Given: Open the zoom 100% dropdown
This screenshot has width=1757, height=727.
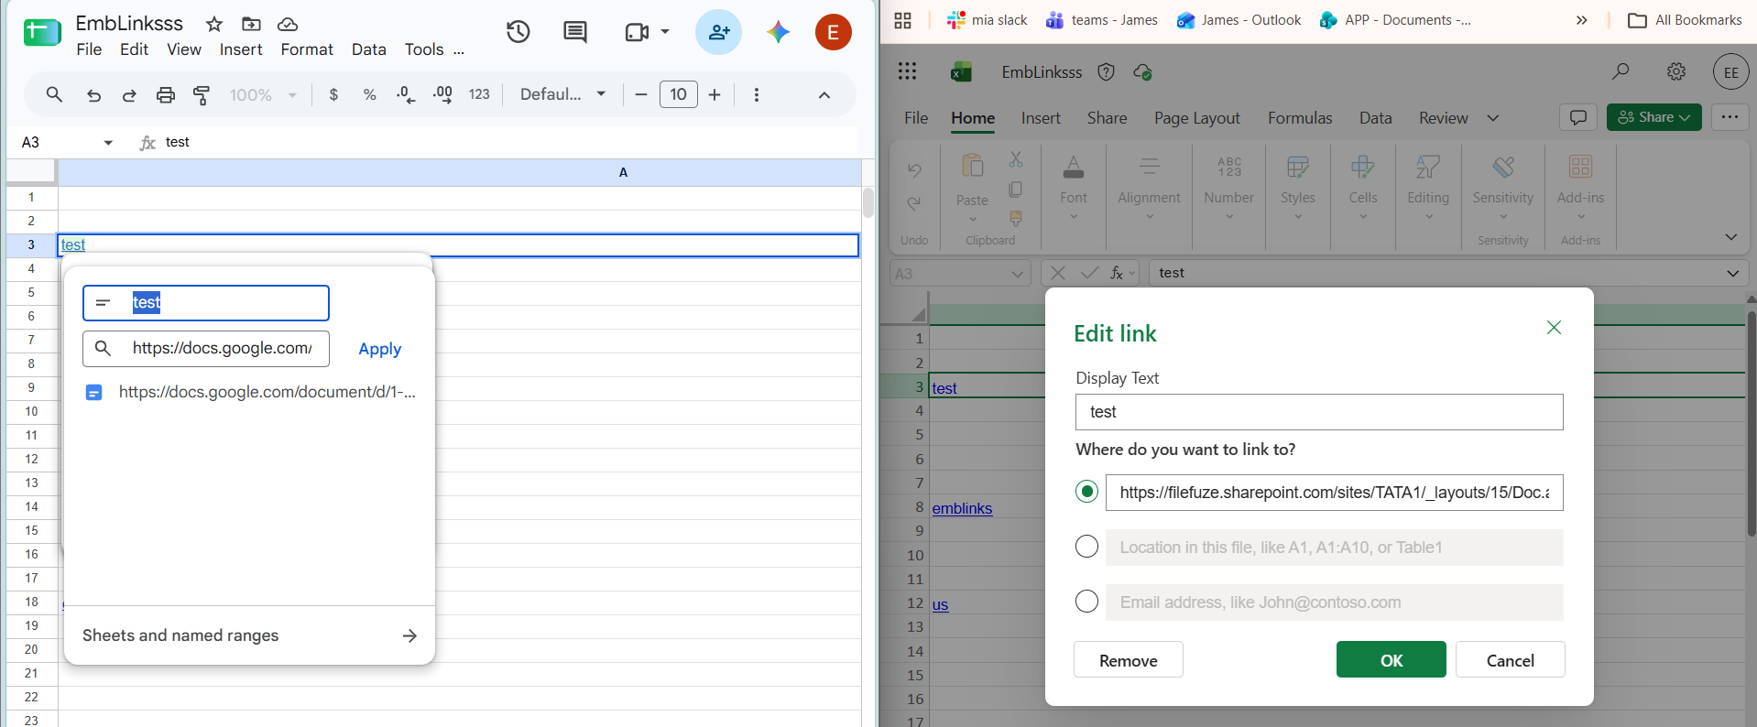Looking at the screenshot, I should (263, 94).
